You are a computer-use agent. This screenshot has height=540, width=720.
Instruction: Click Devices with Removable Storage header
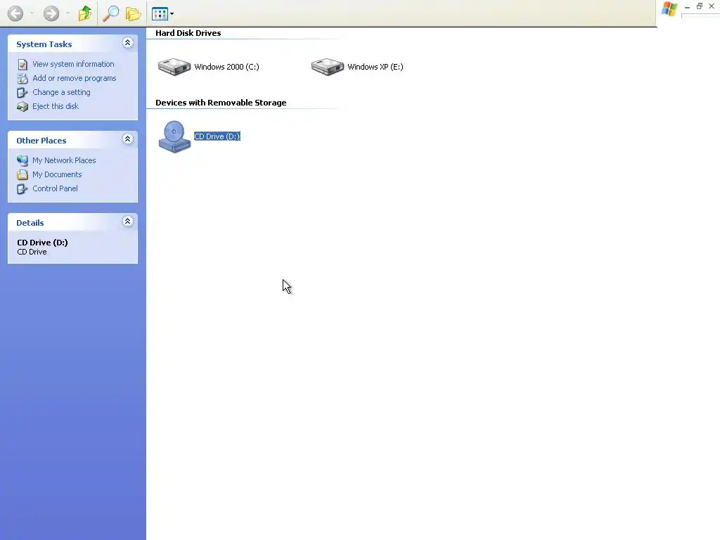click(x=221, y=103)
